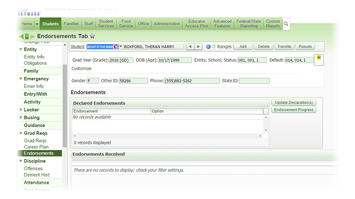The width and height of the screenshot is (355, 199).
Task: Click the Transfer button
Action: pos(285,46)
